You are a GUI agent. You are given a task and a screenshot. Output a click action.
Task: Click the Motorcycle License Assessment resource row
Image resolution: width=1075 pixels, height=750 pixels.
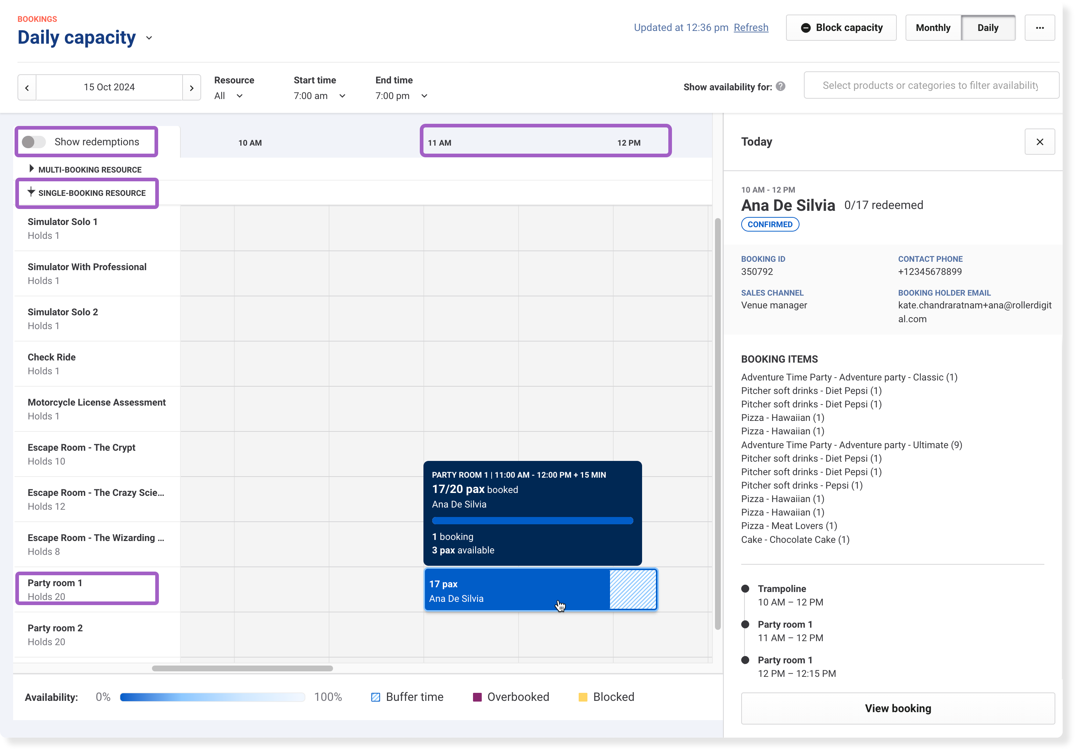coord(97,409)
